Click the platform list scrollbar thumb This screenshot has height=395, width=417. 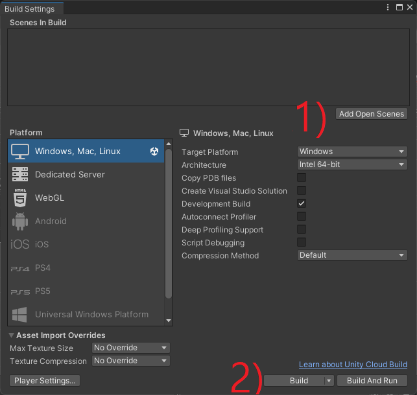click(x=169, y=223)
